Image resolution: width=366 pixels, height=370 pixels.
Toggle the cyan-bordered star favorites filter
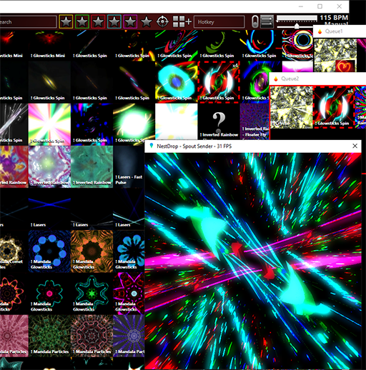click(x=114, y=21)
